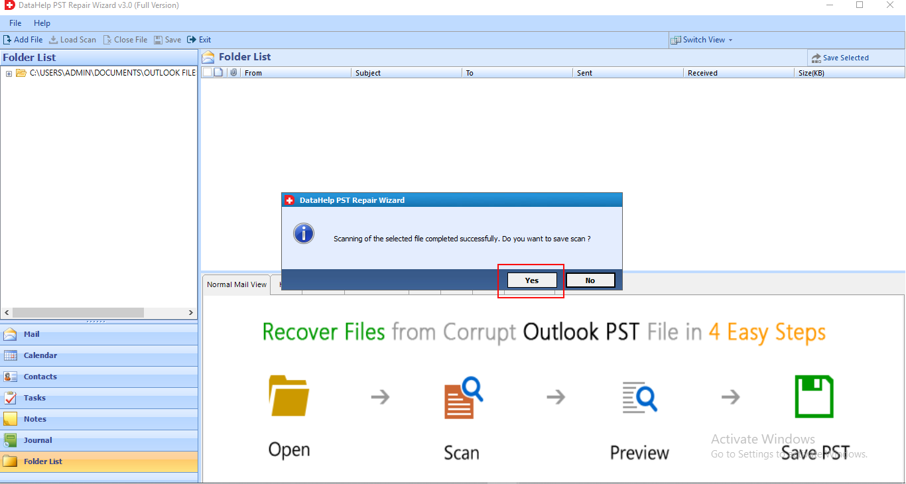Click No in the dialog
Screen dimensions: 906x484
[590, 280]
